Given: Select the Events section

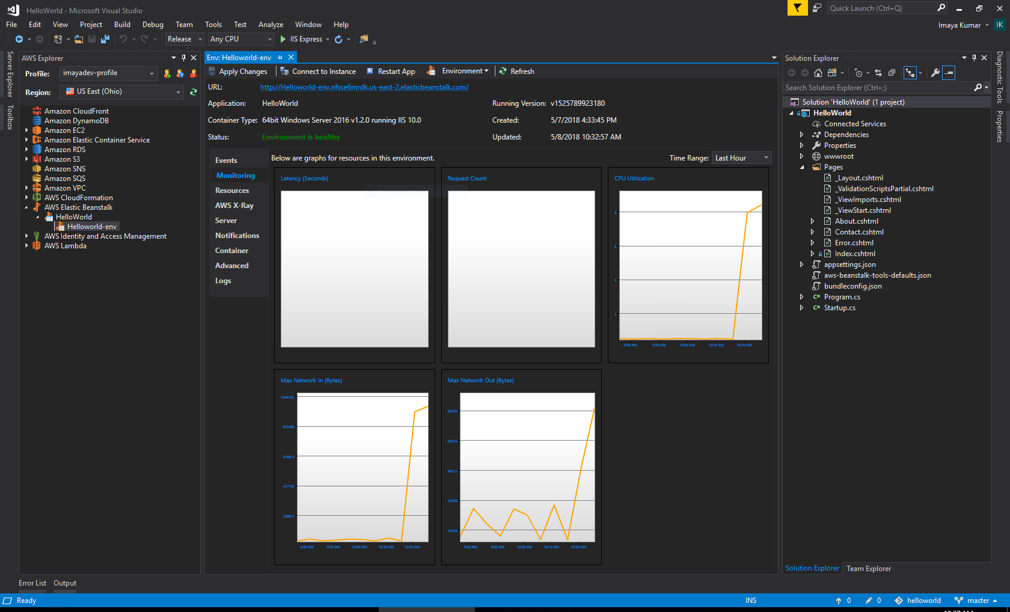Looking at the screenshot, I should [226, 161].
